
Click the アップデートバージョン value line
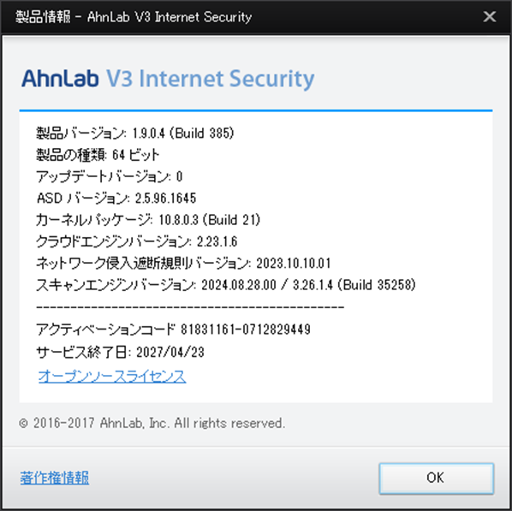[x=109, y=176]
